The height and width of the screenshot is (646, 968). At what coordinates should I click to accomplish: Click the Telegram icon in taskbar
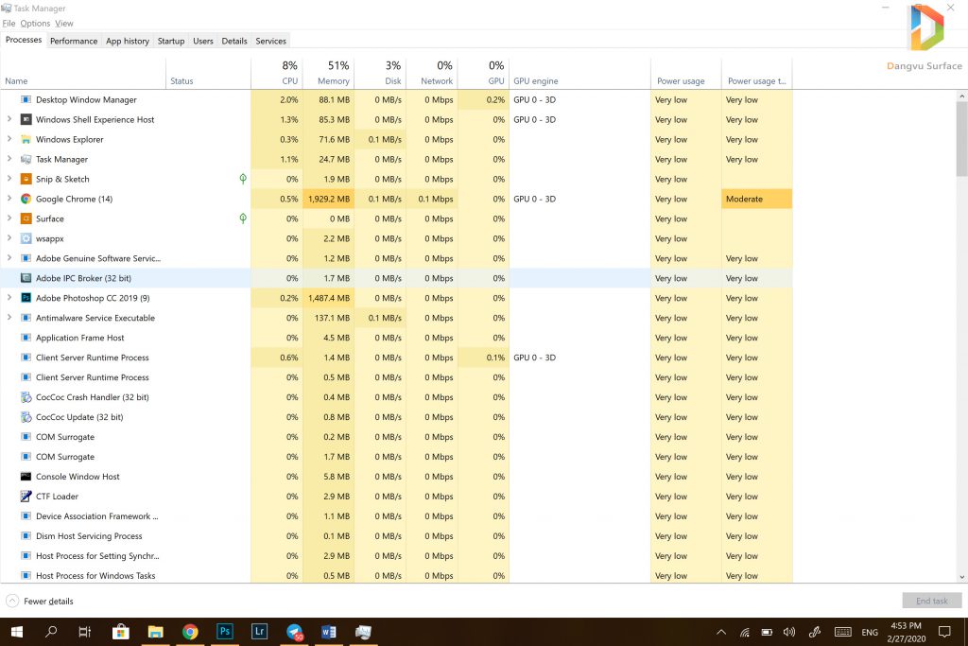pyautogui.click(x=294, y=632)
